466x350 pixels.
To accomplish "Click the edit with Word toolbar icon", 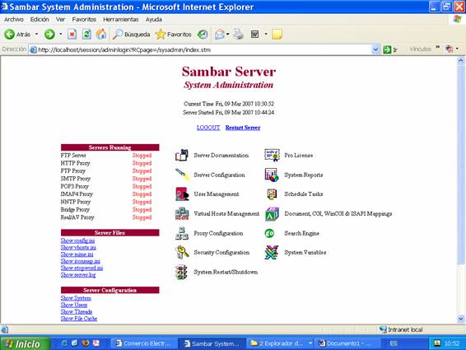I will click(255, 35).
